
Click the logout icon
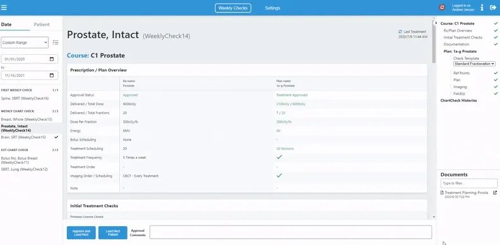pyautogui.click(x=493, y=8)
